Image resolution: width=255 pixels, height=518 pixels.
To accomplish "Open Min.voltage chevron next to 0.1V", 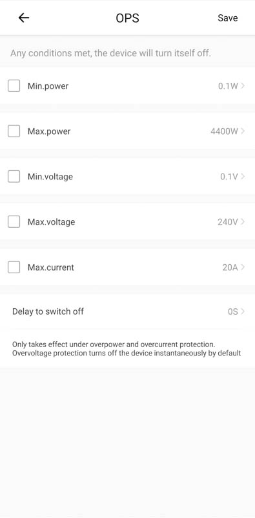I will click(x=243, y=176).
